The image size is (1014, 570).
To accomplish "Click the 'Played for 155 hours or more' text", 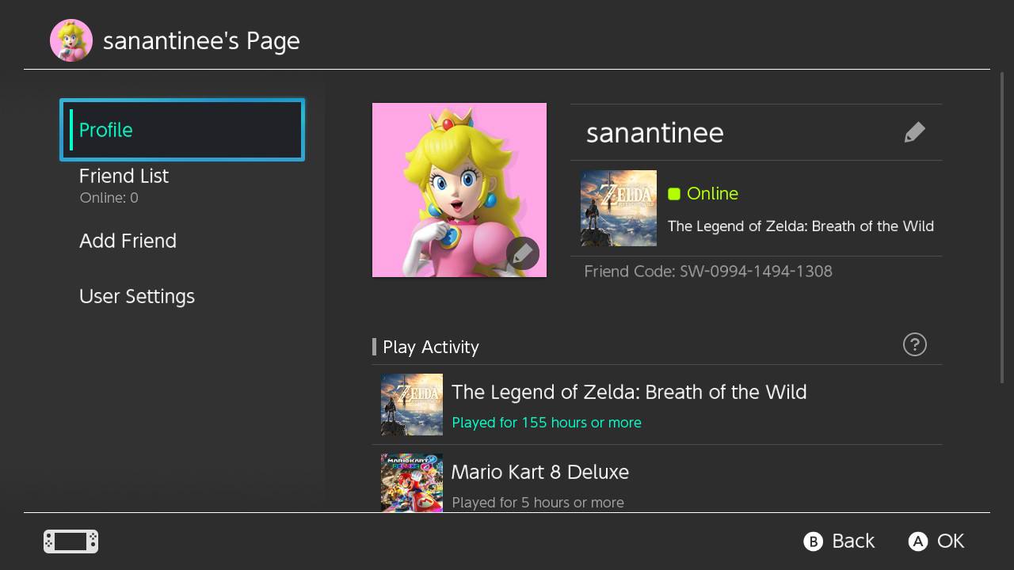I will click(x=547, y=423).
